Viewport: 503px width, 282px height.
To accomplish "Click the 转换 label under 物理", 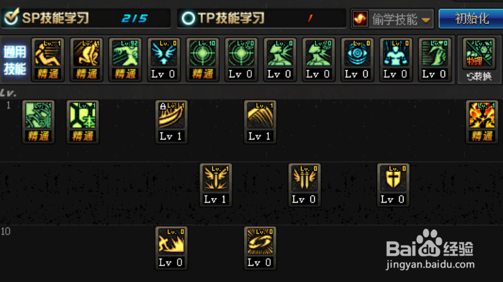I will coord(479,76).
